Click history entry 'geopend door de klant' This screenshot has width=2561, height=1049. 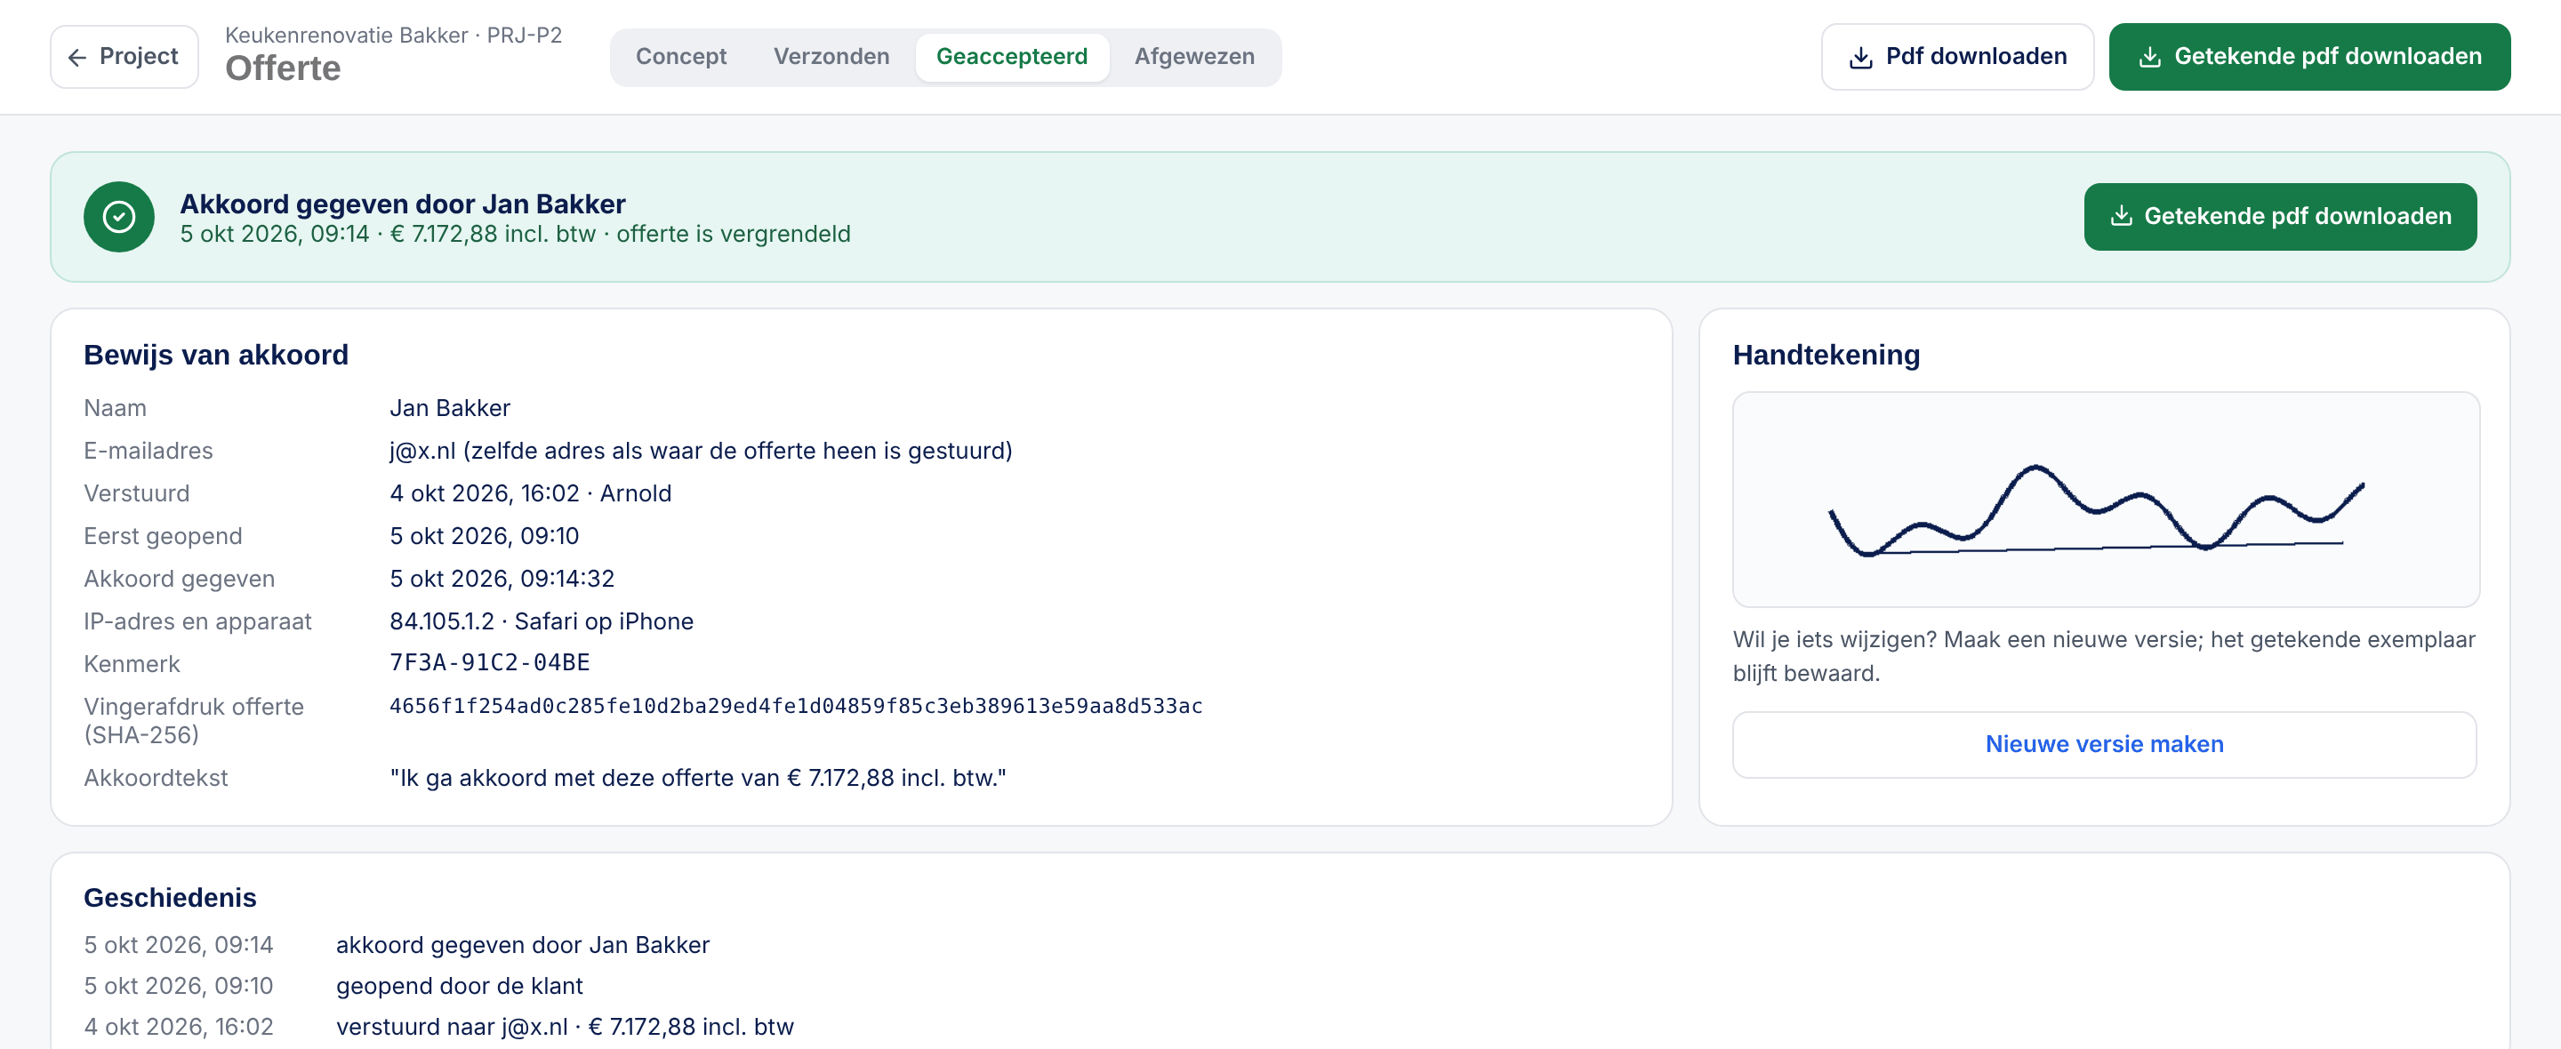[460, 987]
